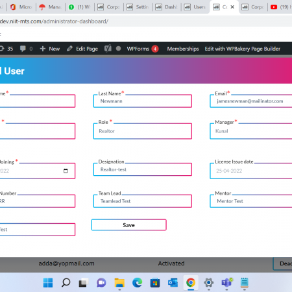Open Windows Start menu

tap(48, 283)
